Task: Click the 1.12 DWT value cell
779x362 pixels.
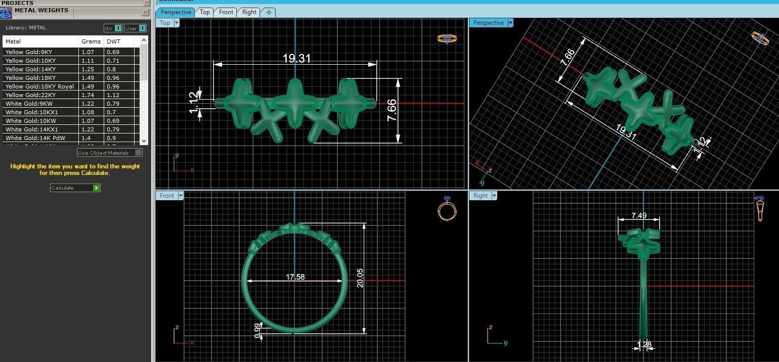Action: coord(119,95)
